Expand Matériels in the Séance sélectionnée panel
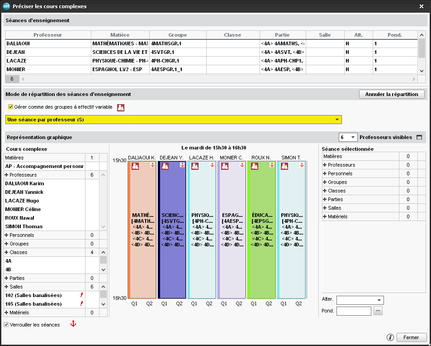This screenshot has width=431, height=346. [x=325, y=216]
